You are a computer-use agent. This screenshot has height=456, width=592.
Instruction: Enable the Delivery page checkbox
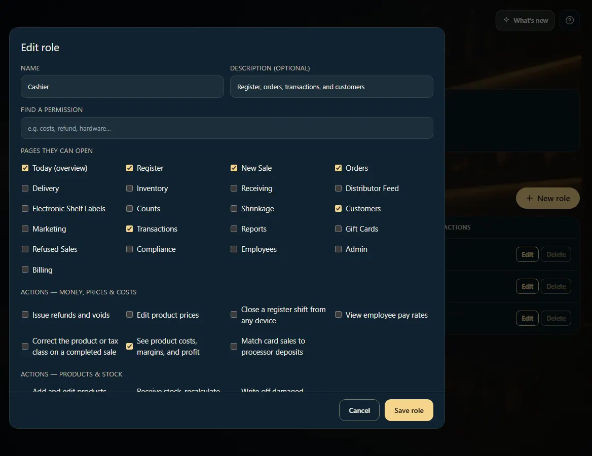tap(25, 188)
